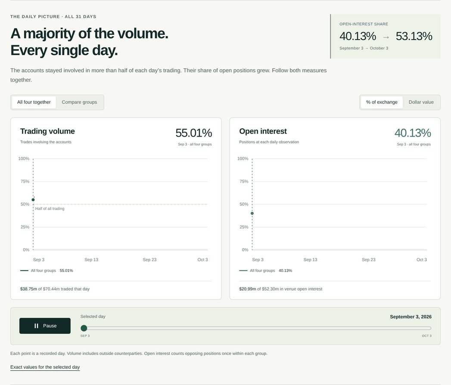Viewport: 451px width, 385px height.
Task: Open 'Exact values for the selected day' link
Action: point(45,367)
